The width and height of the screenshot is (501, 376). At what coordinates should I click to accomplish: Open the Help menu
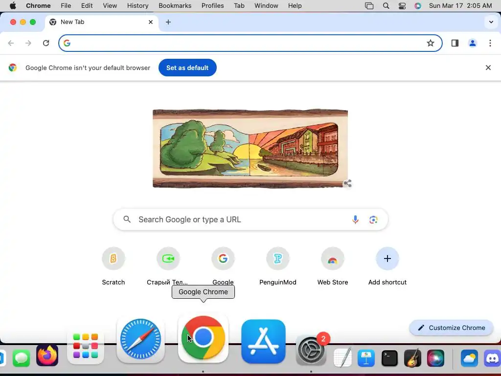(x=295, y=5)
